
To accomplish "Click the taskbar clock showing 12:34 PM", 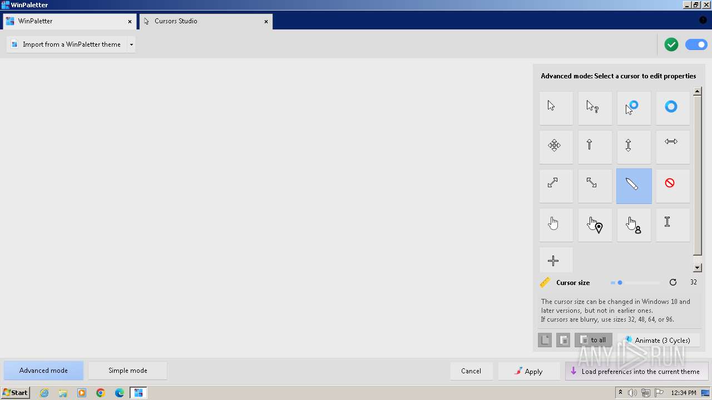I will pyautogui.click(x=683, y=393).
